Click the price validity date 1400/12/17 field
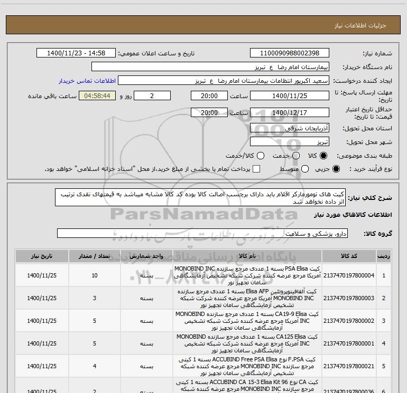The width and height of the screenshot is (407, 393). [290, 112]
